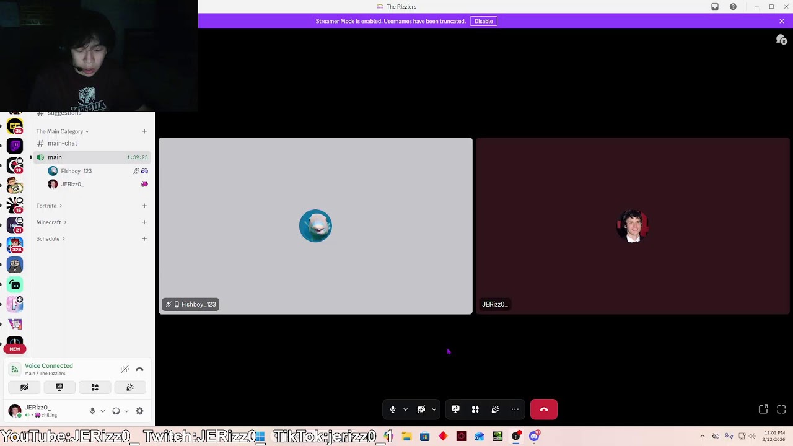
Task: Open more options ellipsis in call bar
Action: pyautogui.click(x=515, y=409)
